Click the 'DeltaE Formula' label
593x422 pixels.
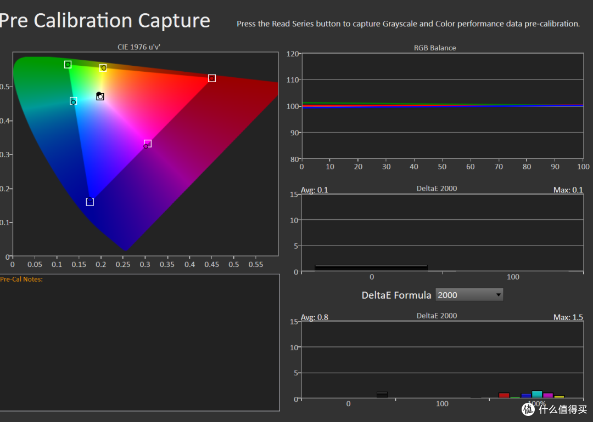pyautogui.click(x=396, y=295)
